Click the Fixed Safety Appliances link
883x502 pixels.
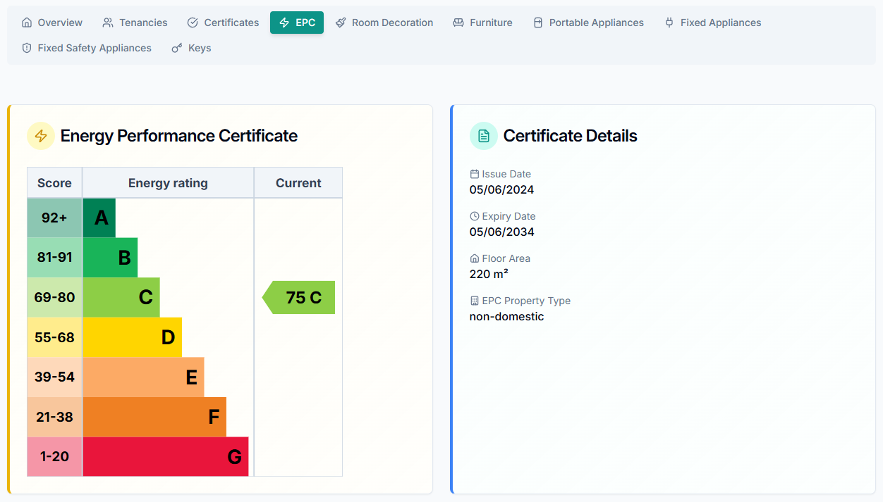click(86, 47)
